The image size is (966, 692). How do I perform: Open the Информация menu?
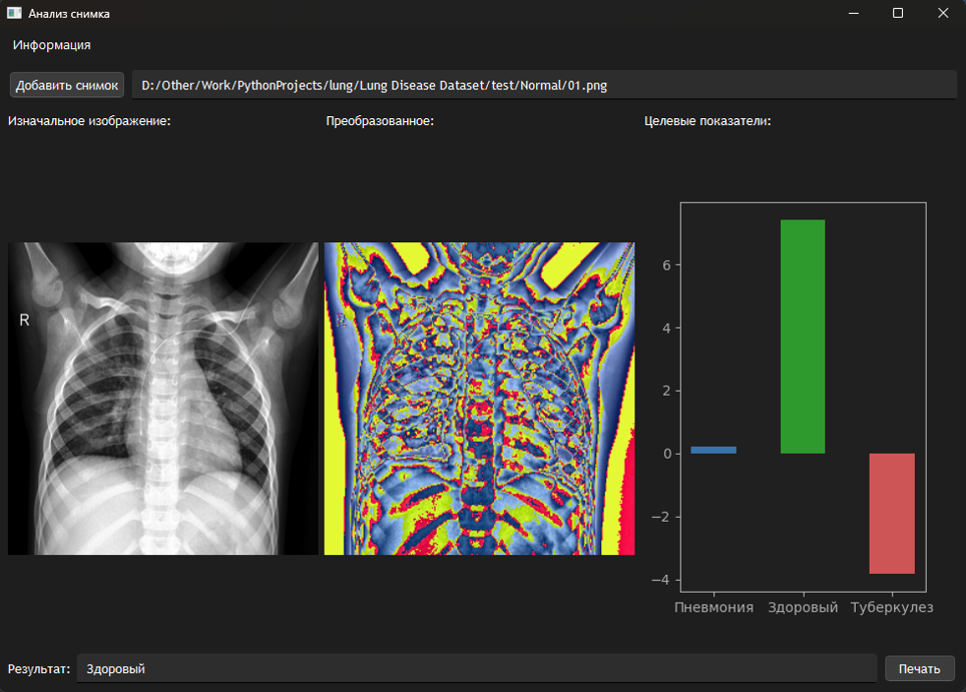coord(52,45)
